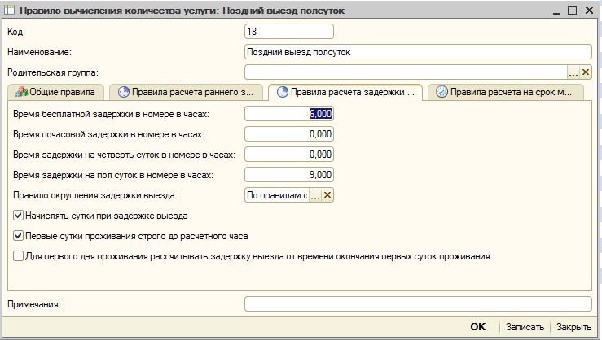Click the quarter-day delay time field
Image resolution: width=602 pixels, height=340 pixels.
[289, 154]
